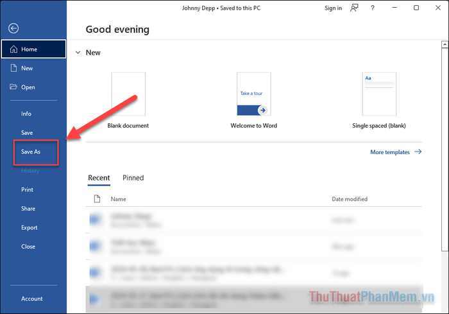The width and height of the screenshot is (449, 314).
Task: Choose Save As in the sidebar
Action: (31, 152)
